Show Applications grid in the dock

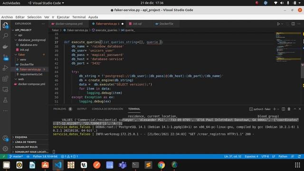point(297,165)
